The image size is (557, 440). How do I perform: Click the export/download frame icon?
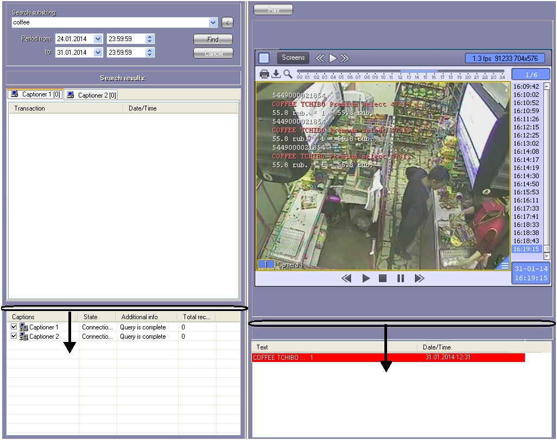[276, 74]
